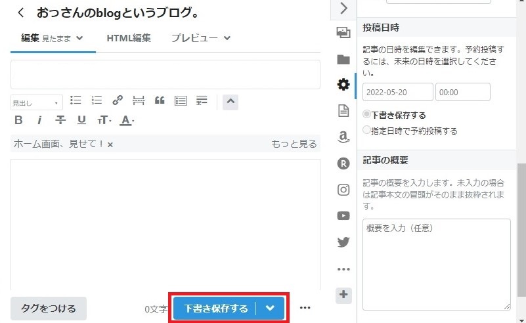Image resolution: width=526 pixels, height=323 pixels.
Task: Select 下書き保存する radio option
Action: [366, 114]
